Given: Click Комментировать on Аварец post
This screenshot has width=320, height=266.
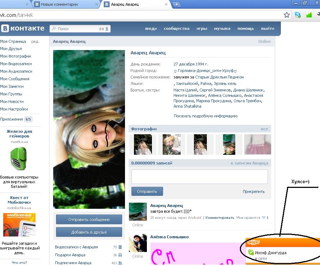Looking at the screenshot, I should tap(219, 217).
